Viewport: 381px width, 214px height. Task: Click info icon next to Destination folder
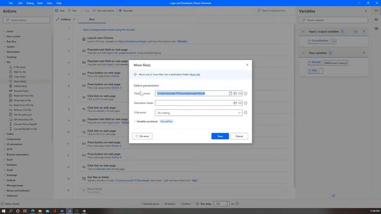[x=246, y=103]
